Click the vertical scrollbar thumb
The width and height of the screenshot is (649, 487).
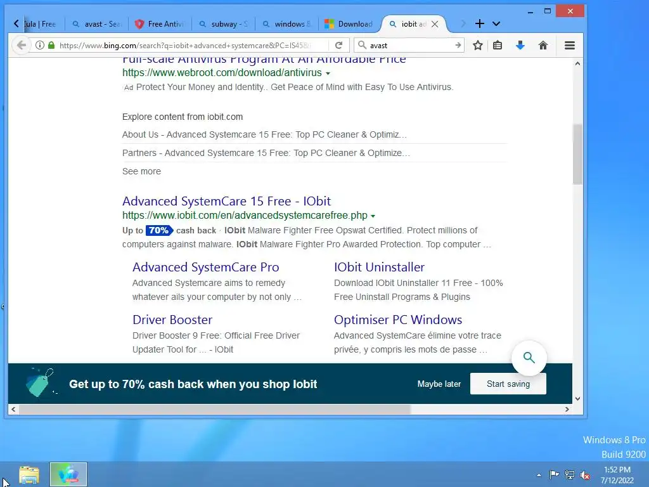coord(577,154)
